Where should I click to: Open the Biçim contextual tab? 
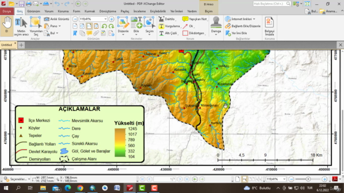point(209,11)
